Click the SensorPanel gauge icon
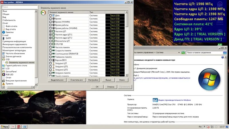 tap(4, 71)
